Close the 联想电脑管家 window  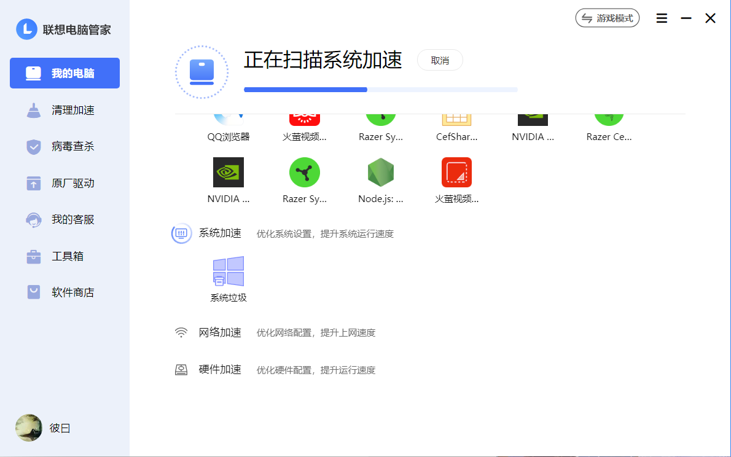(x=711, y=18)
